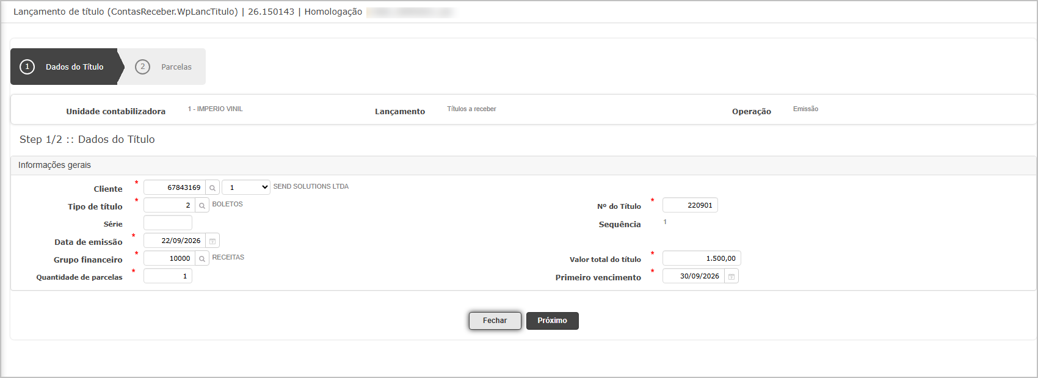The width and height of the screenshot is (1038, 378).
Task: Click the step 2 circle icon
Action: pos(142,67)
